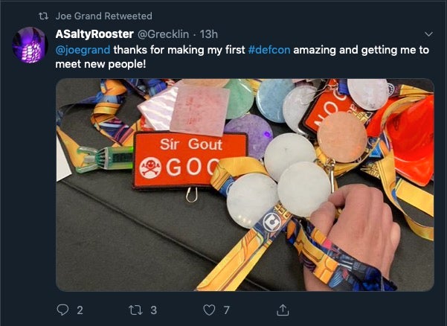This screenshot has height=326, width=447.
Task: Click the red Sir Gout patch in photo
Action: (x=179, y=155)
